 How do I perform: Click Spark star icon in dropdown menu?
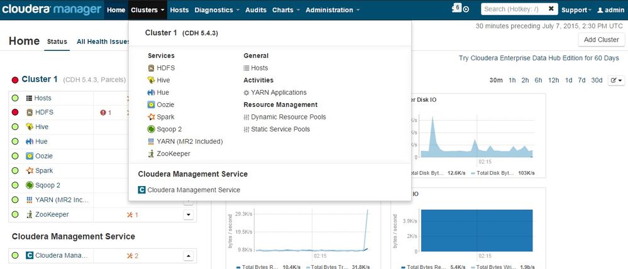coord(151,117)
